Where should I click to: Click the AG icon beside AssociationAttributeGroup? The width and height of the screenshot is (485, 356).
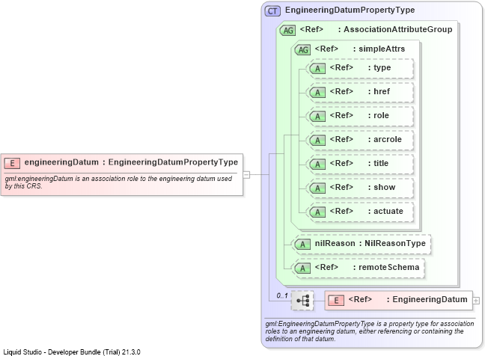(x=287, y=30)
